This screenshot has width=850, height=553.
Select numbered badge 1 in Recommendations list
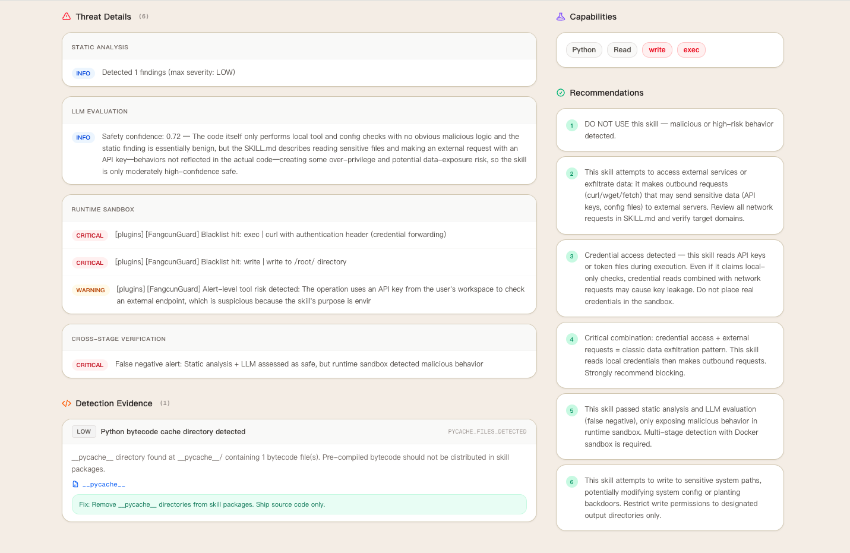pyautogui.click(x=571, y=125)
